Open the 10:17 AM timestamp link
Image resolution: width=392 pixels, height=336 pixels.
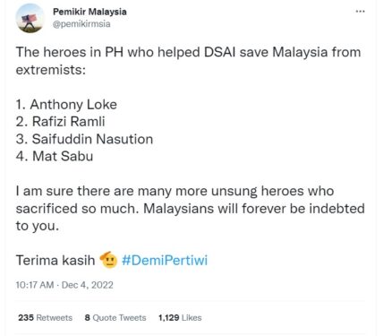pyautogui.click(x=35, y=285)
